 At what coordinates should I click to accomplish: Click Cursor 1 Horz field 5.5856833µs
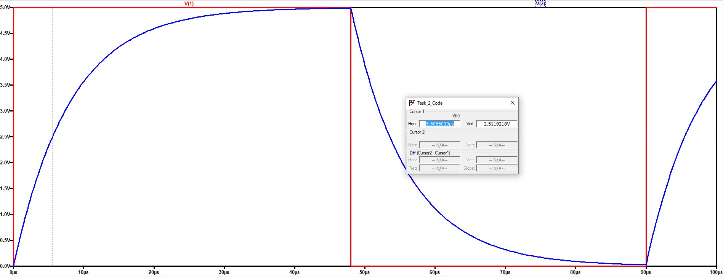[x=440, y=124]
